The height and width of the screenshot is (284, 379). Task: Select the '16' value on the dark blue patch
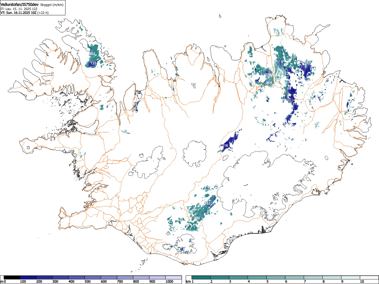tap(226, 146)
